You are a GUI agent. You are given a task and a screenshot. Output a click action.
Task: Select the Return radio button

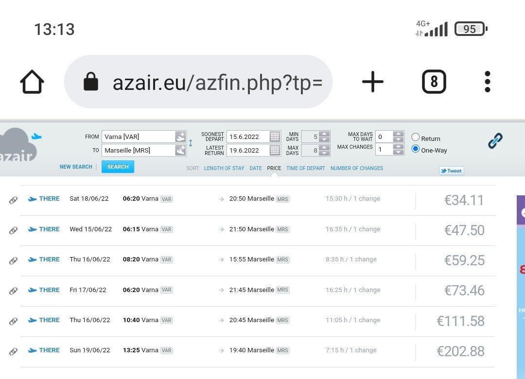[x=416, y=138]
